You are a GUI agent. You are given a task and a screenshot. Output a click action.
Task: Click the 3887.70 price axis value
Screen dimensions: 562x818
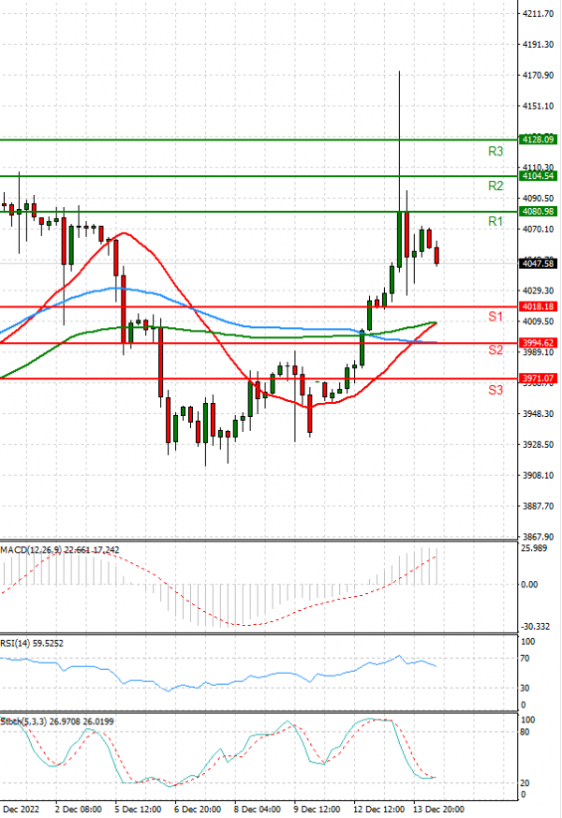(538, 506)
